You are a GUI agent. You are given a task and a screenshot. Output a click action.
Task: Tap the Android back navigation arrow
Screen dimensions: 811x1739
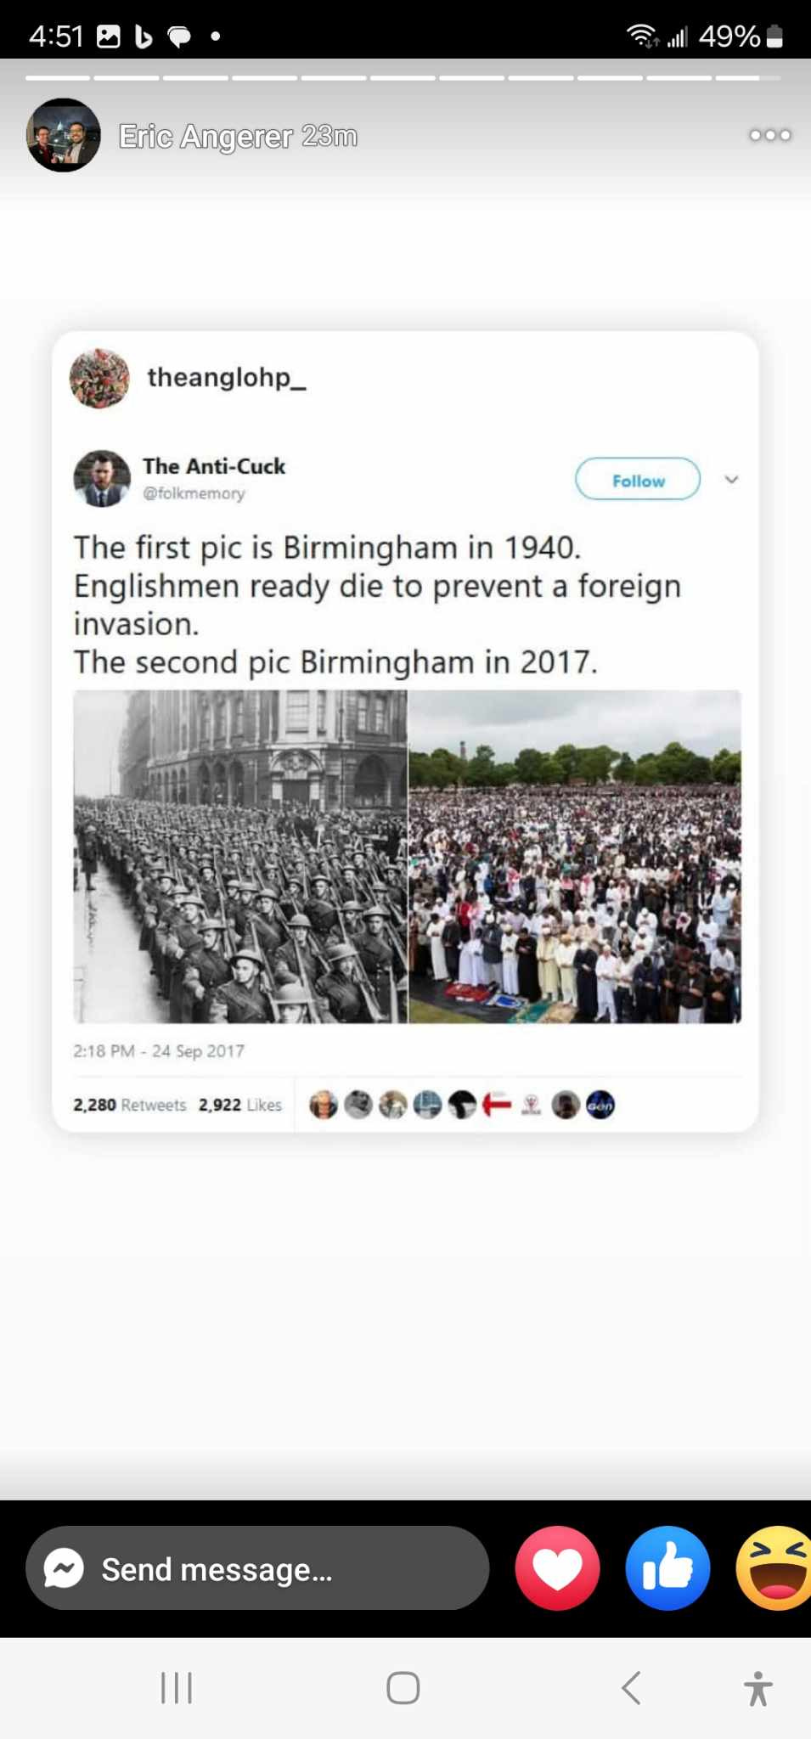click(630, 1688)
